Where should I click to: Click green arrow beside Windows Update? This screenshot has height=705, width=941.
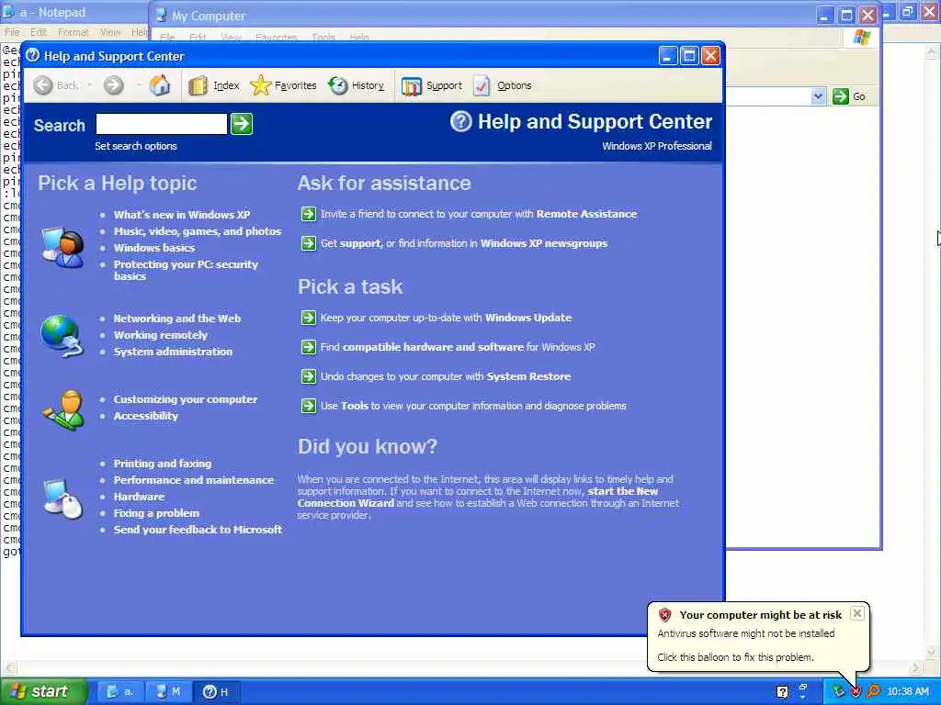pyautogui.click(x=309, y=318)
